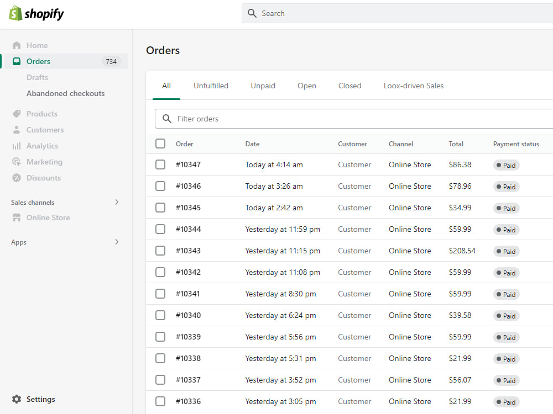Click the Orders count badge 734
The height and width of the screenshot is (414, 553).
coord(111,62)
